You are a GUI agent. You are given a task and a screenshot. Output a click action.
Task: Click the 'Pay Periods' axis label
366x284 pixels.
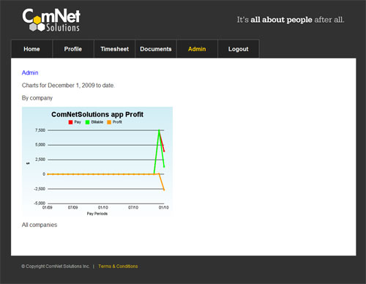pos(97,214)
